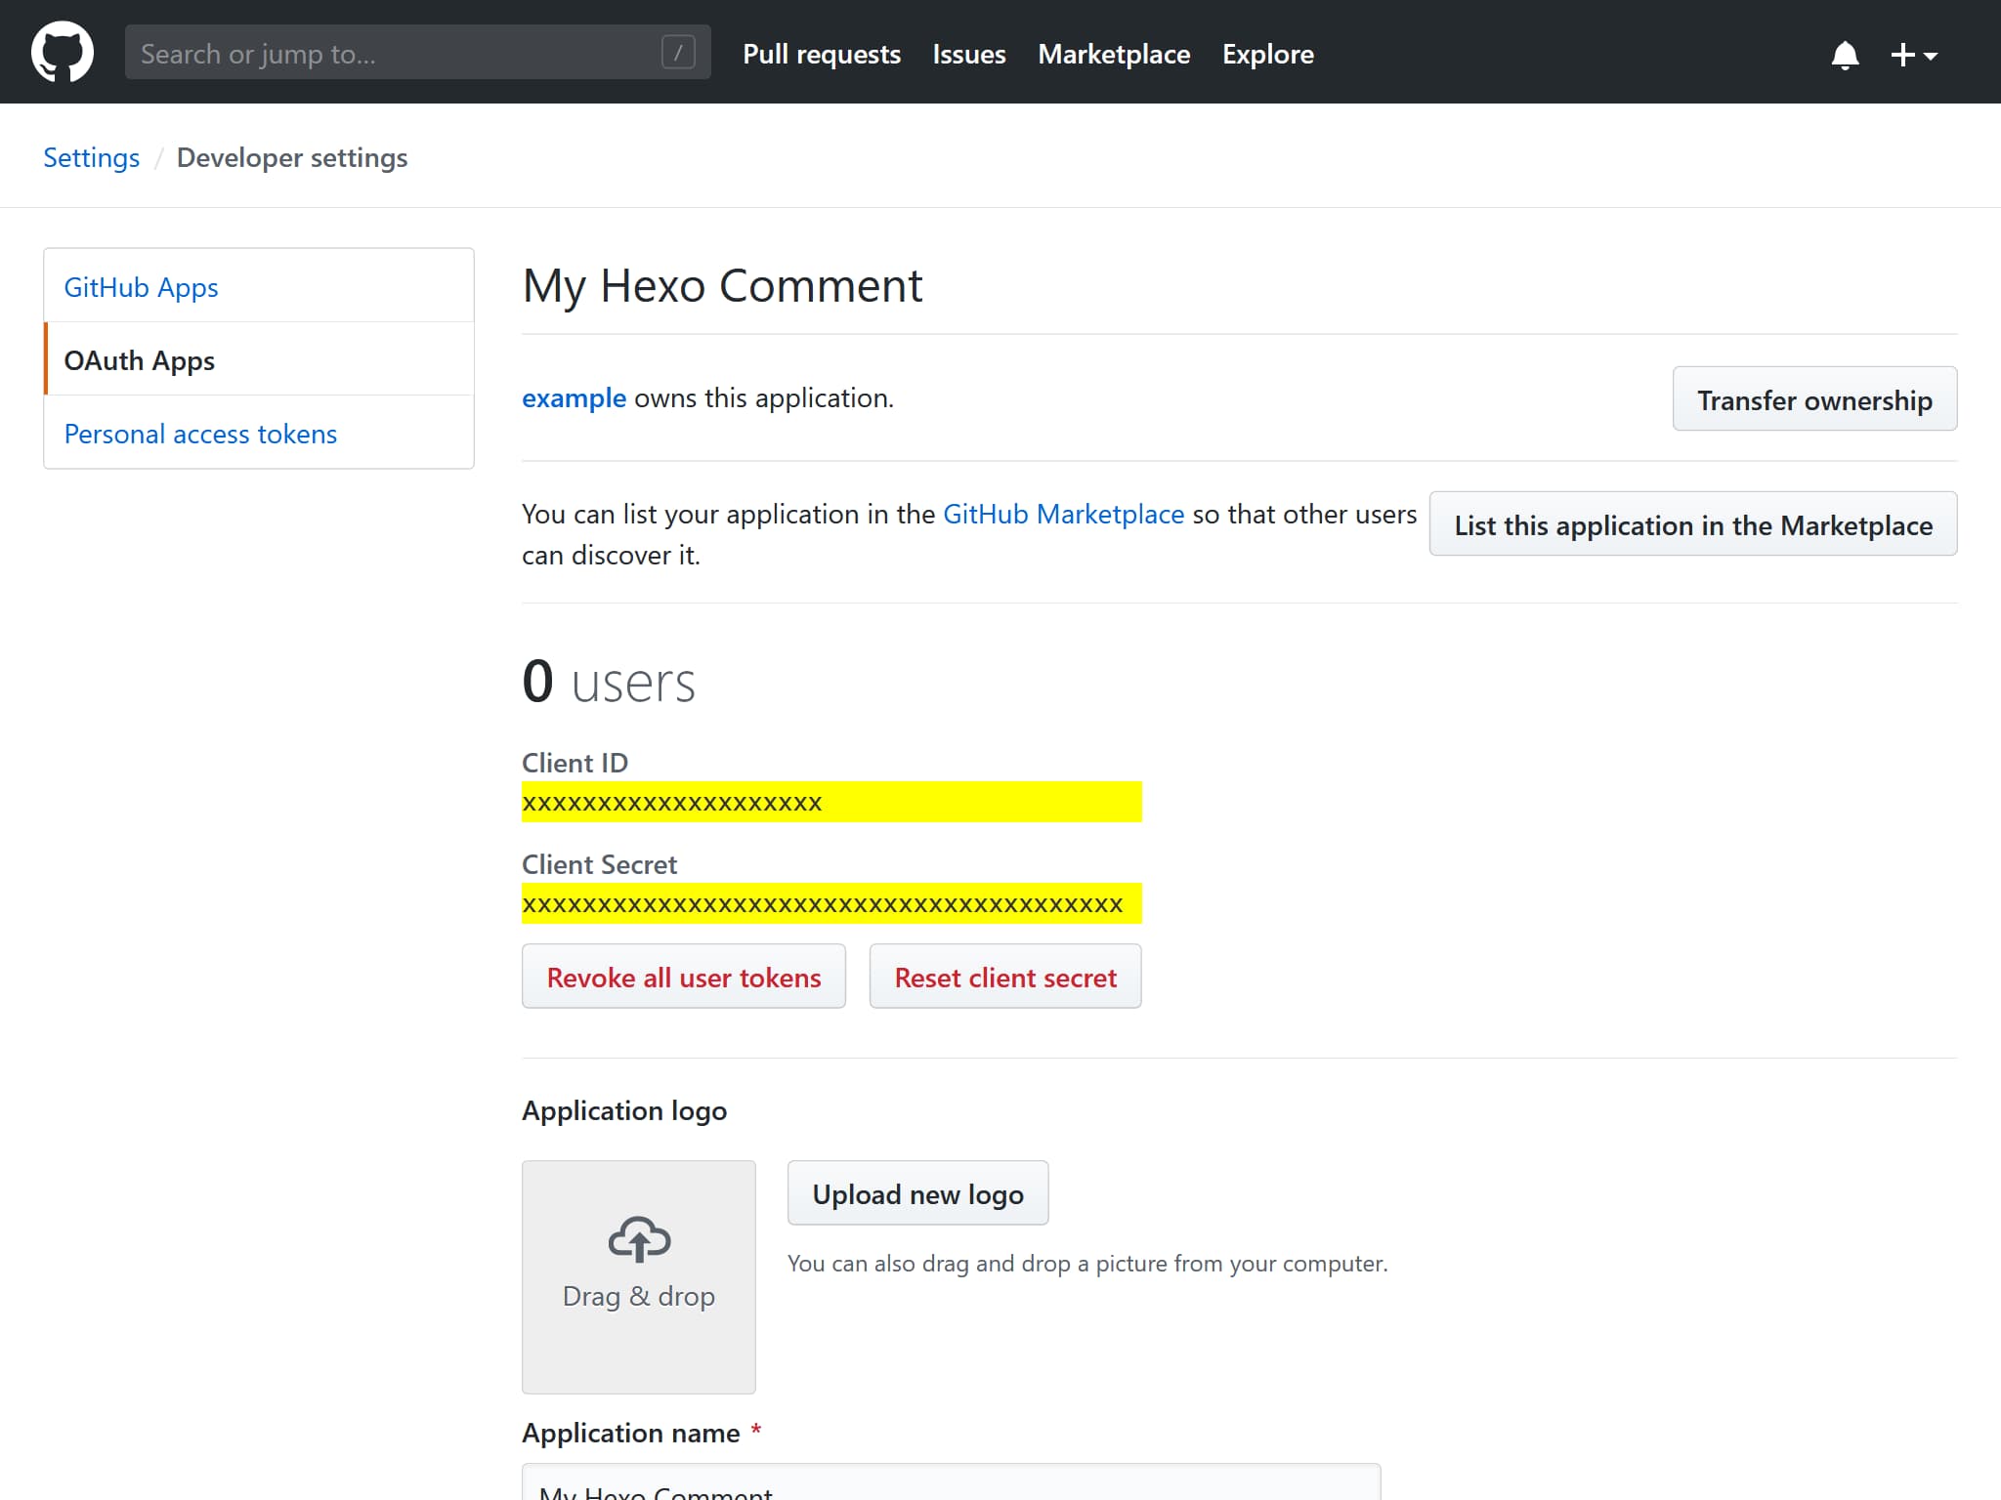Open Explore from the header
2001x1500 pixels.
tap(1267, 55)
